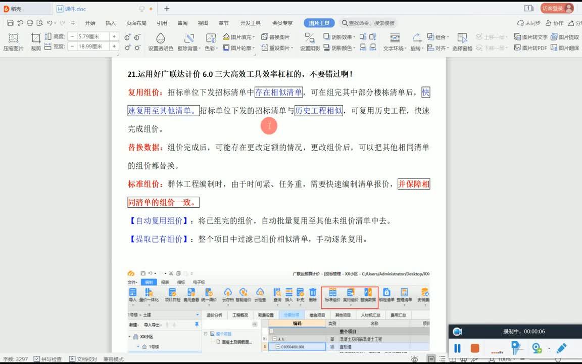Click the 访客登录 login button
This screenshot has width=582, height=364.
(x=556, y=8)
